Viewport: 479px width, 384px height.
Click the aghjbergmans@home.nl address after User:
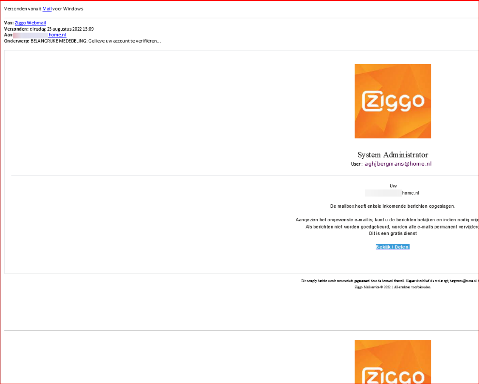click(398, 164)
